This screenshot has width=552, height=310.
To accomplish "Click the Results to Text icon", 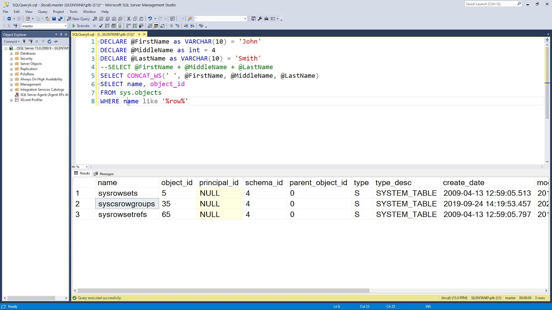I will 150,26.
